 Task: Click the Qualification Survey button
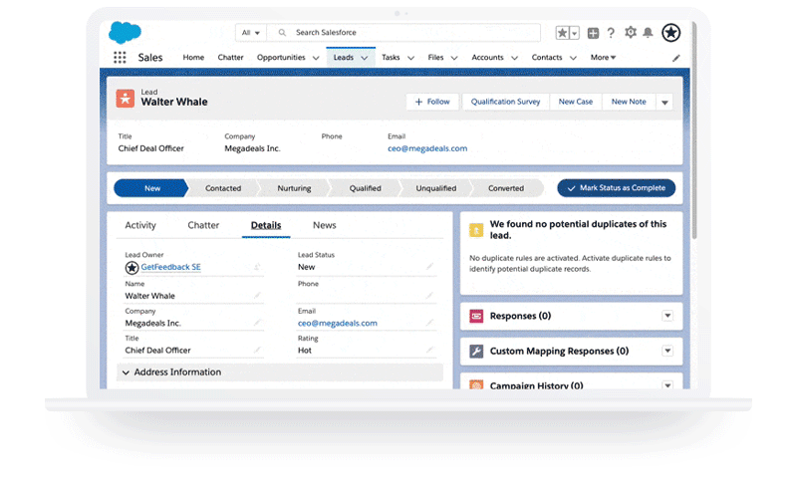(505, 102)
